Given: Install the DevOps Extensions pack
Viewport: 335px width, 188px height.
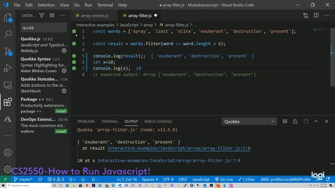Looking at the screenshot, I should pyautogui.click(x=61, y=131).
